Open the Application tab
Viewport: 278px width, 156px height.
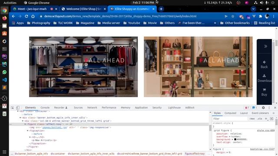pos(141,107)
